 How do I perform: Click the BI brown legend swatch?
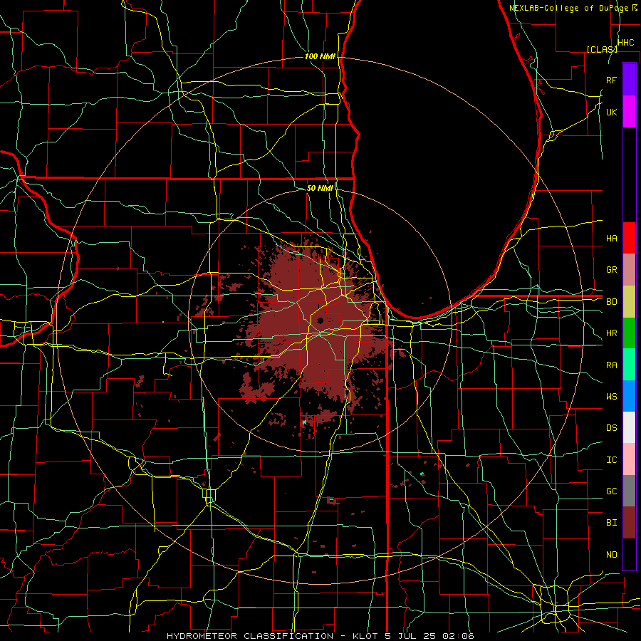[629, 523]
